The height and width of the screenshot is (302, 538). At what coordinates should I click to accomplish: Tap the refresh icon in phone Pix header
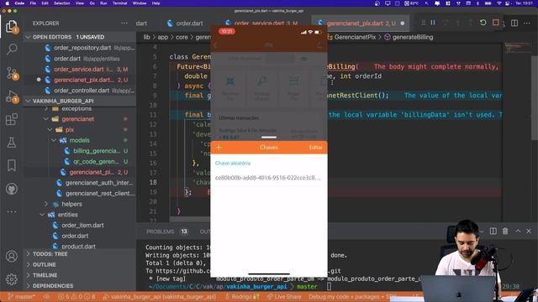(x=319, y=45)
